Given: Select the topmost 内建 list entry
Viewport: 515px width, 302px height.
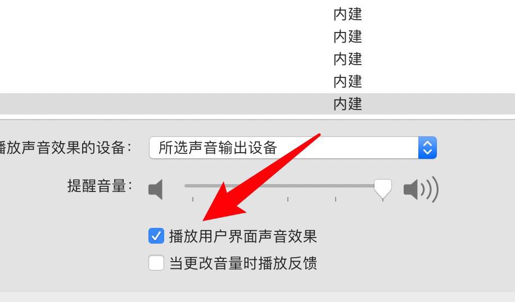Looking at the screenshot, I should coord(348,15).
